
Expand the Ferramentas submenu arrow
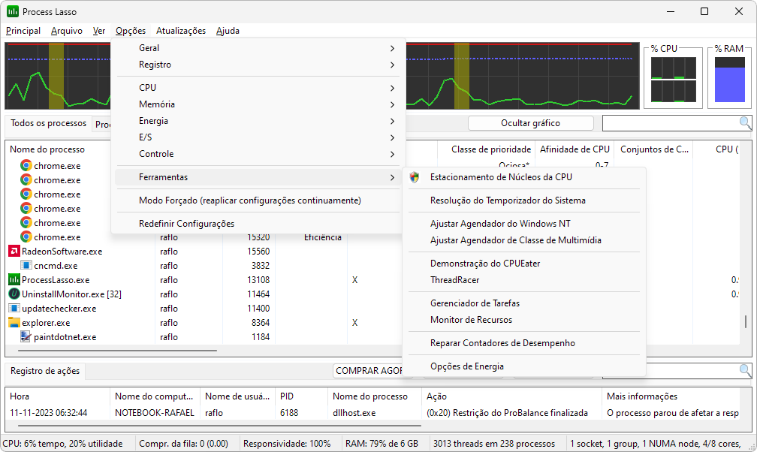pos(392,177)
